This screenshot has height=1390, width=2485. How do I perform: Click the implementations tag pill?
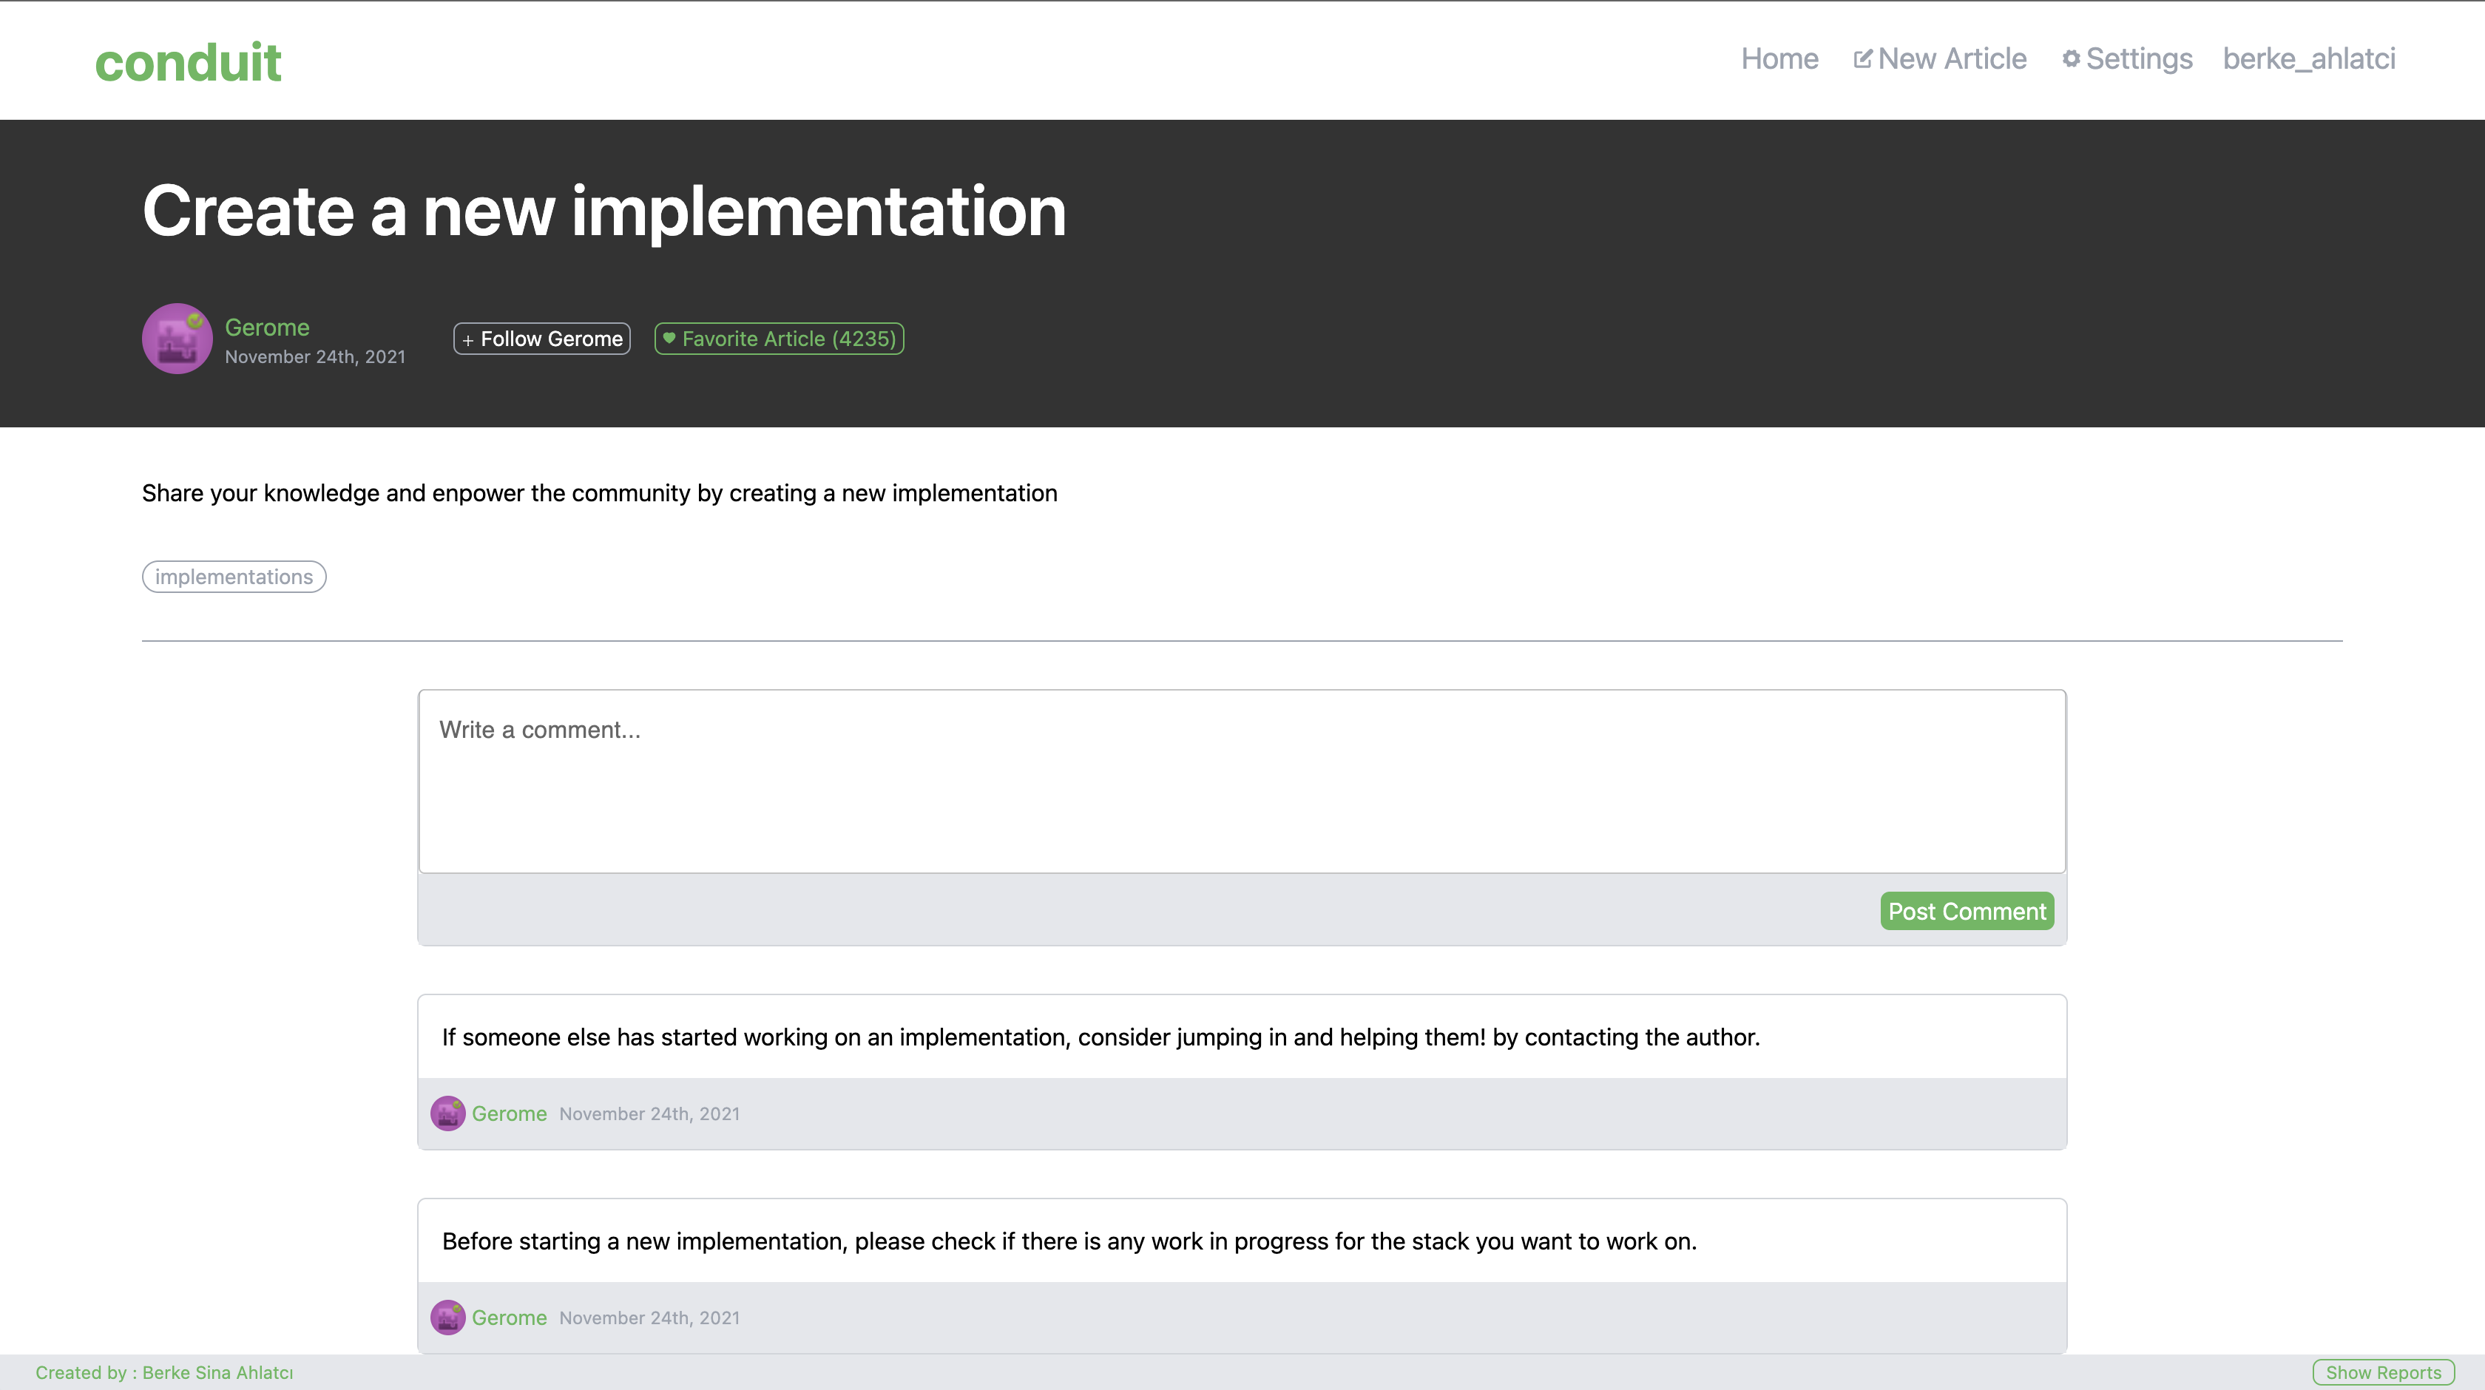coord(234,576)
